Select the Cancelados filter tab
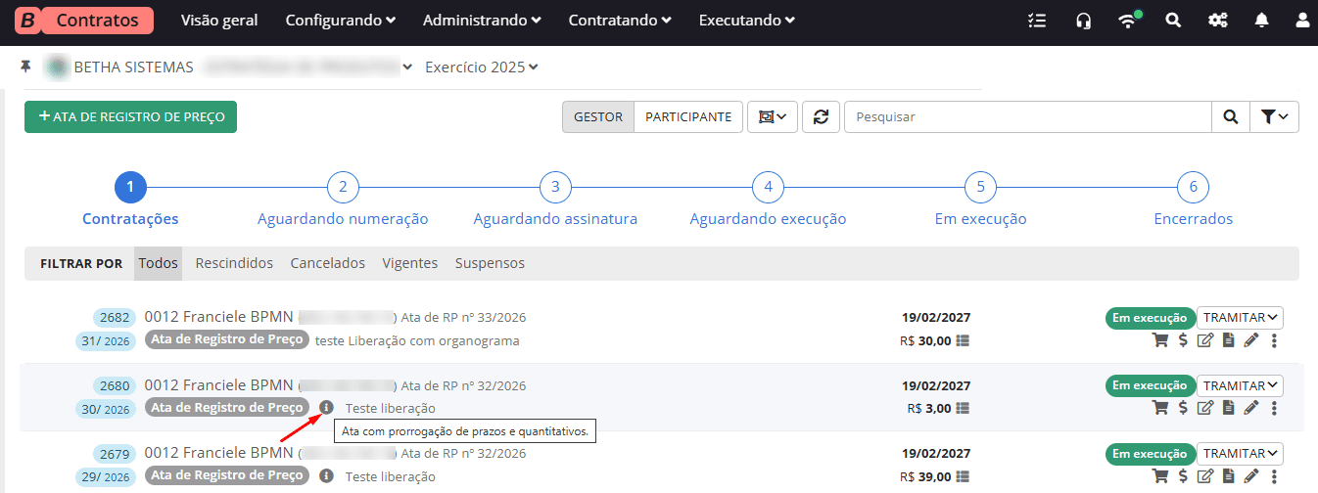Screen dimensions: 1318x493 [328, 263]
